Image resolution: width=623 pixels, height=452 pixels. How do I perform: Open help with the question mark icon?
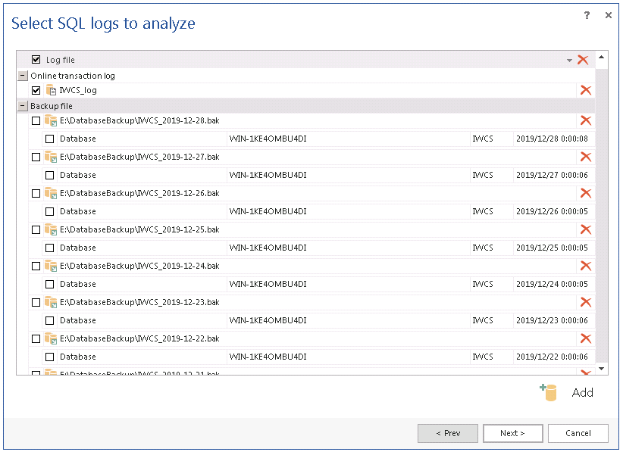pyautogui.click(x=587, y=15)
